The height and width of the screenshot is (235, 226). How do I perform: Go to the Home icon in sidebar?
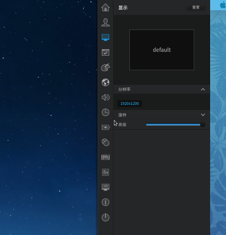[x=106, y=7]
